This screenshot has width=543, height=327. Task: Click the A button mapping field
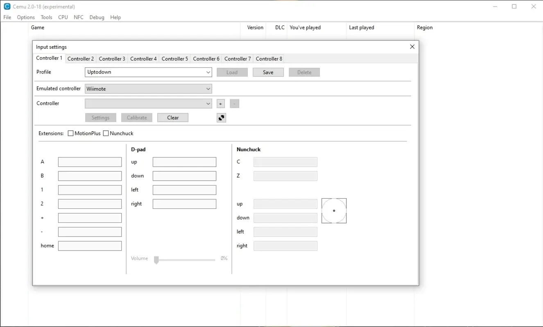(90, 162)
